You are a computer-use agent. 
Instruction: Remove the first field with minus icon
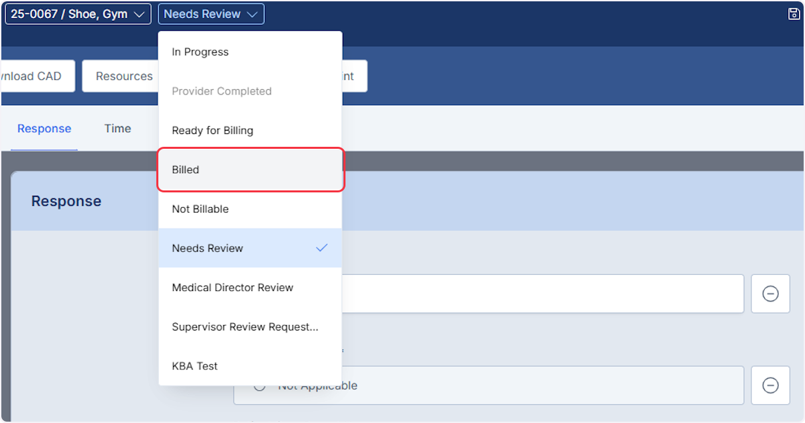770,294
